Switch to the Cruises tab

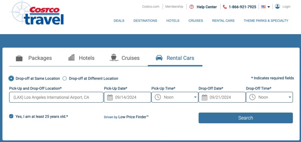pyautogui.click(x=124, y=58)
